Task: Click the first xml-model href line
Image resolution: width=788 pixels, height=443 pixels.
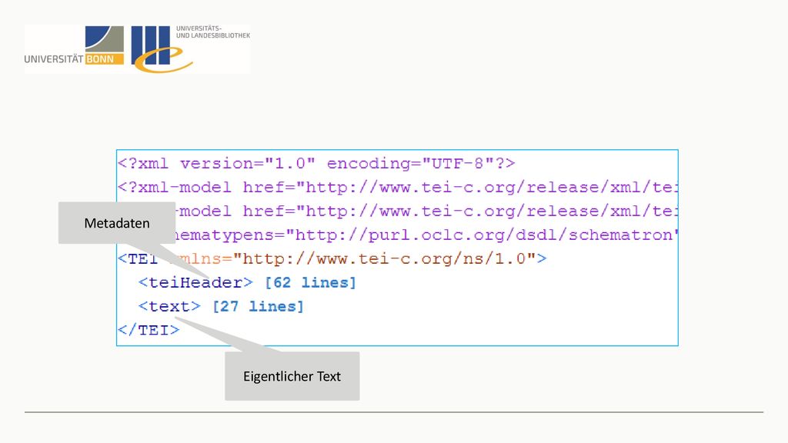Action: point(398,188)
